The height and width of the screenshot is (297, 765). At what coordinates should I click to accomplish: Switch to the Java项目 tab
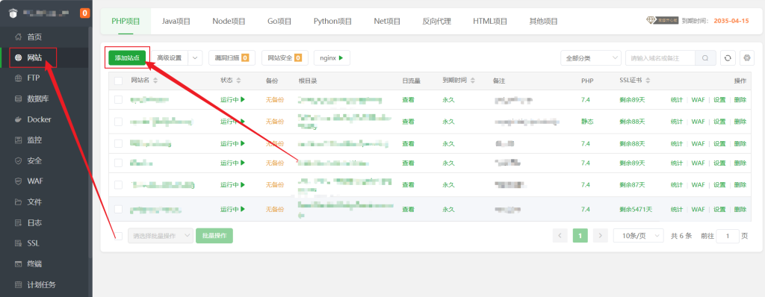click(x=176, y=21)
